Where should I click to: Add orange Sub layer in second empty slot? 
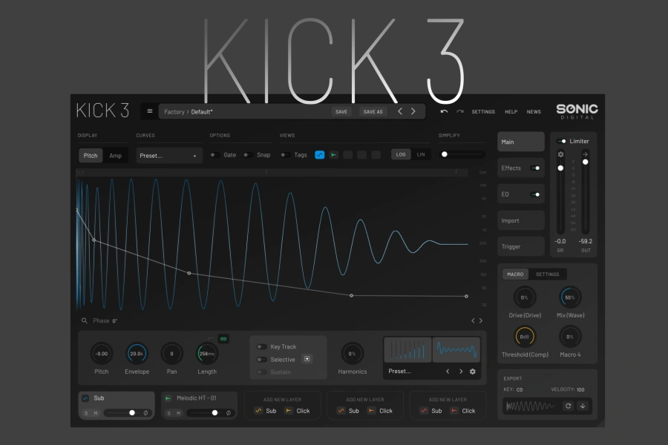click(x=349, y=410)
